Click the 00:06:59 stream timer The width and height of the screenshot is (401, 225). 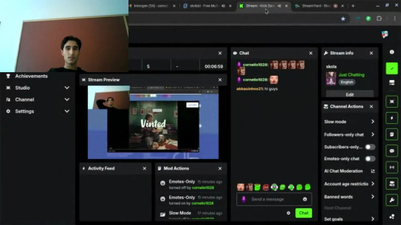coord(214,67)
